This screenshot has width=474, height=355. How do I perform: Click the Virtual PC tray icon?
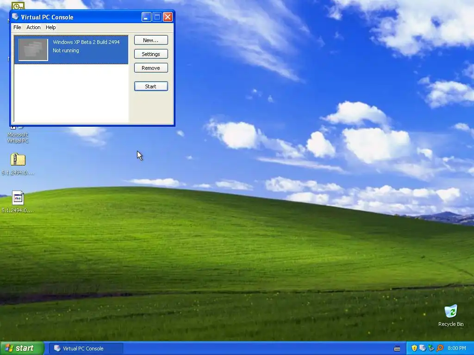pos(423,348)
